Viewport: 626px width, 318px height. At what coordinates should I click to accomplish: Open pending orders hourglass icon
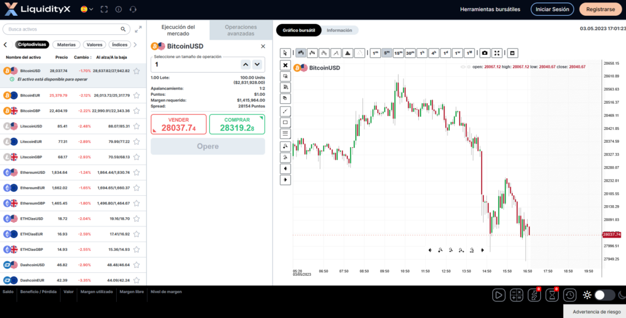point(552,295)
